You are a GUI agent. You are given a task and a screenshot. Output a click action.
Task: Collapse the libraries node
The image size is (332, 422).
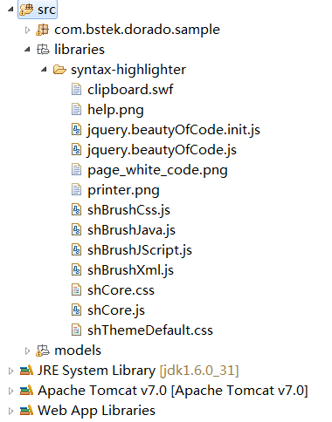pyautogui.click(x=27, y=50)
